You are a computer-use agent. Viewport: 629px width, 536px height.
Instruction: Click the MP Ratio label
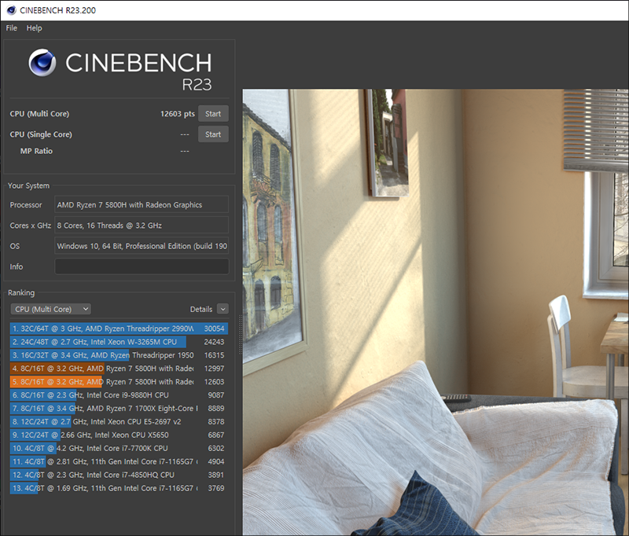pos(36,151)
